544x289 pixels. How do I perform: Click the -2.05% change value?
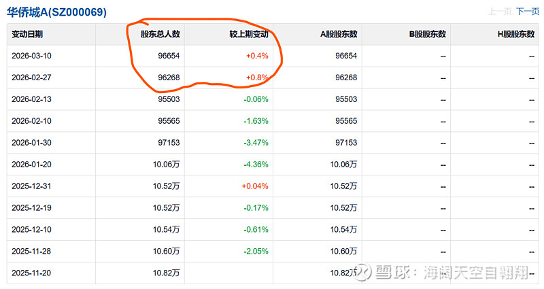(x=256, y=251)
